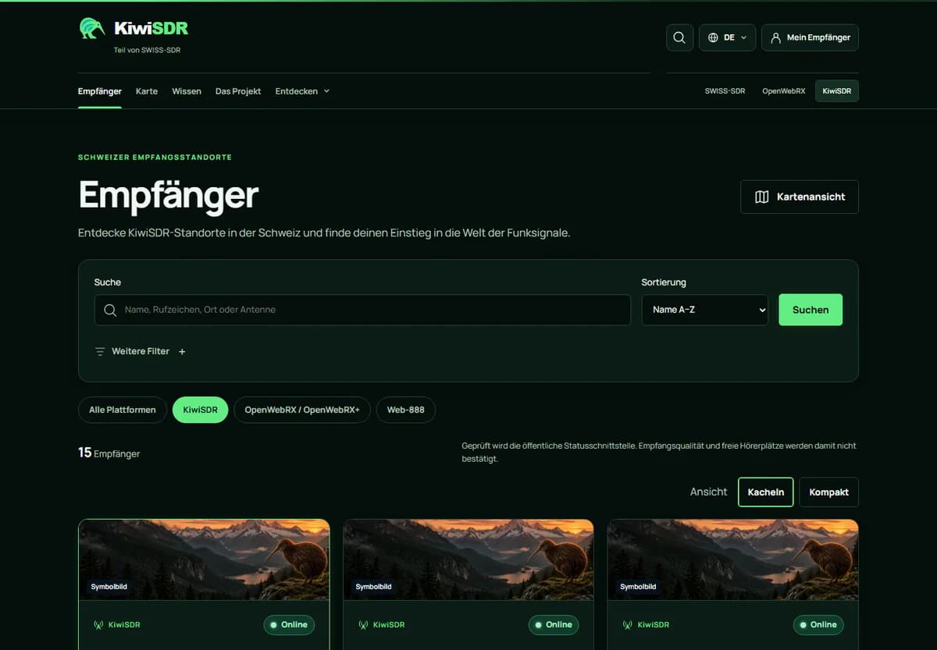Click the green Suchen button
The height and width of the screenshot is (650, 937).
point(811,310)
